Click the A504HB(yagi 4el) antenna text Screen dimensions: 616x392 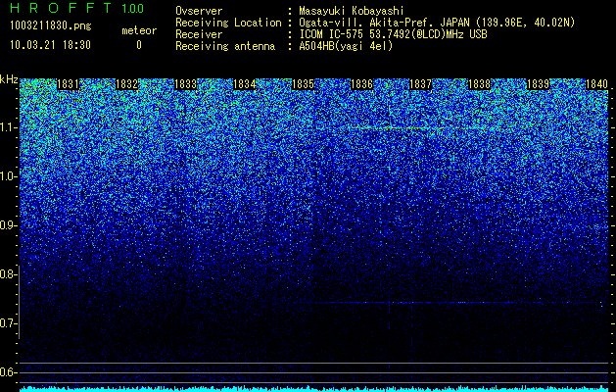(346, 46)
